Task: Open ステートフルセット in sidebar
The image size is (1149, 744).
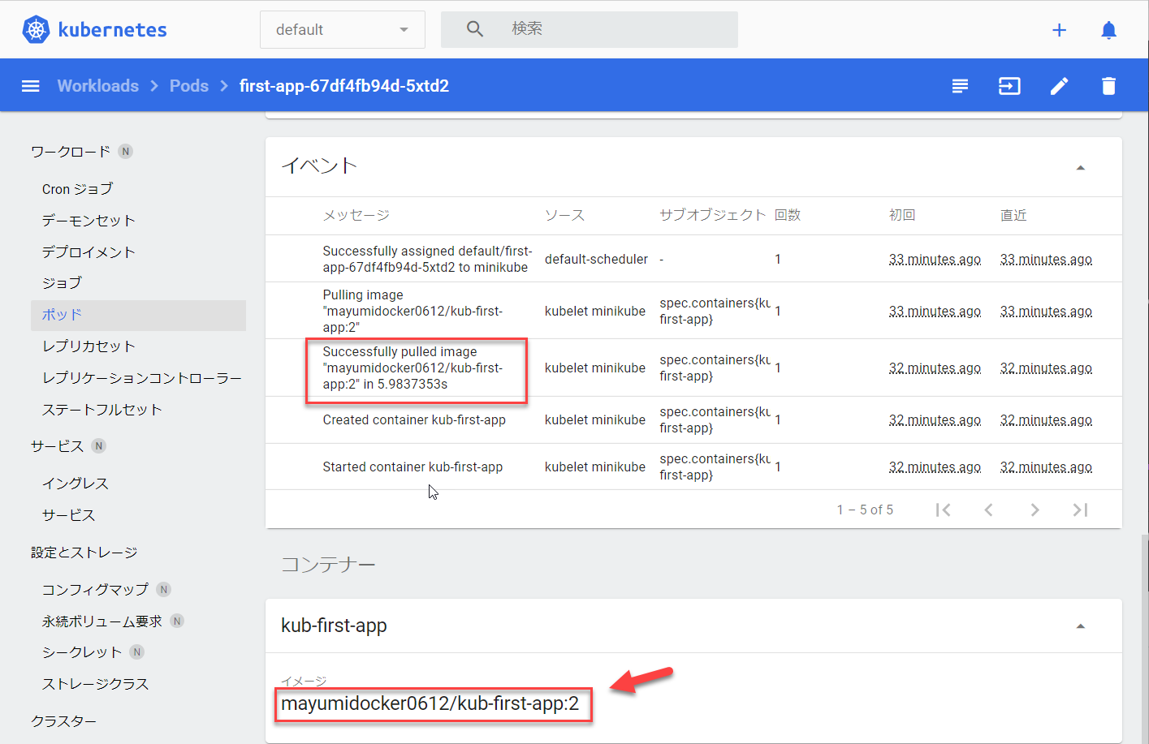Action: 102,410
